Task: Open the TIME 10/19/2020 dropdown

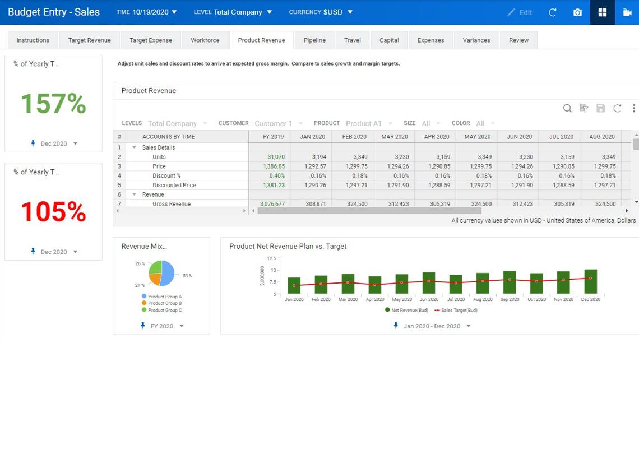Action: tap(147, 12)
